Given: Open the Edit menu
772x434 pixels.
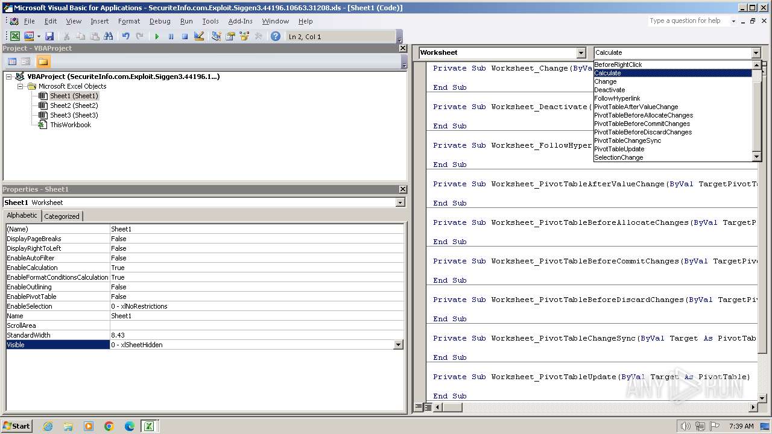Looking at the screenshot, I should coord(51,21).
